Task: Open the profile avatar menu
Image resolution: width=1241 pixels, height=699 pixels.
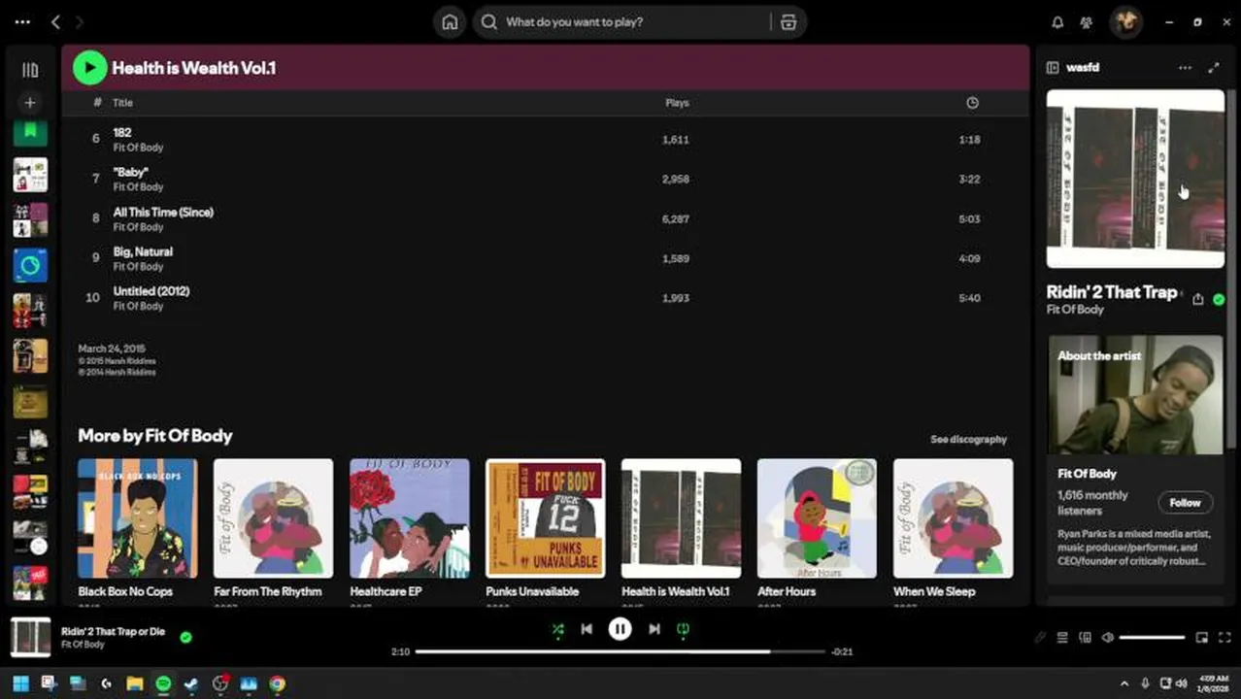Action: (x=1125, y=21)
